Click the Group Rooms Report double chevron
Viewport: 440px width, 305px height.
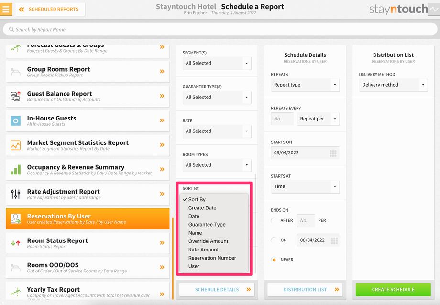pos(162,71)
